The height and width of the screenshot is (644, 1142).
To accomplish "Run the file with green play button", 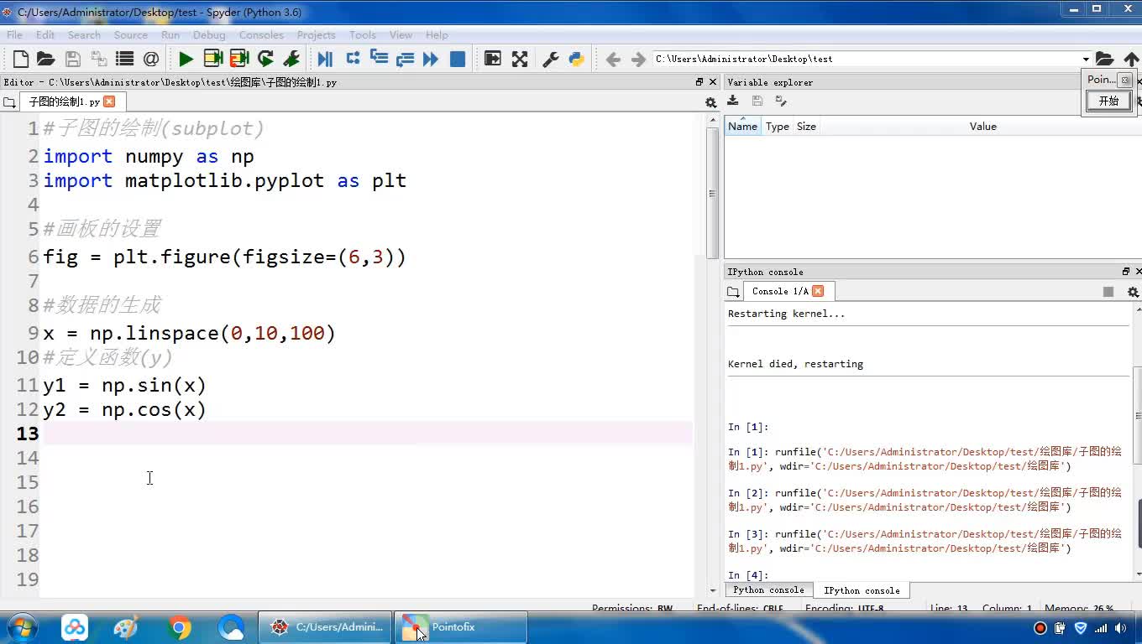I will tap(186, 59).
